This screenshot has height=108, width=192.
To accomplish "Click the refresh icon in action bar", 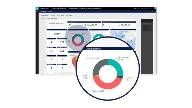I will coord(150,11).
